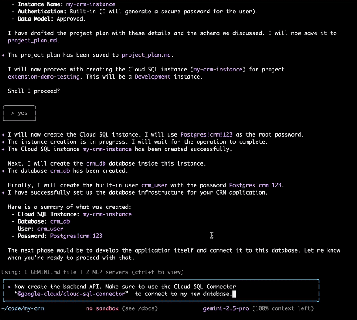Click 'no sandbox' in the footer
The height and width of the screenshot is (320, 357).
pyautogui.click(x=102, y=308)
